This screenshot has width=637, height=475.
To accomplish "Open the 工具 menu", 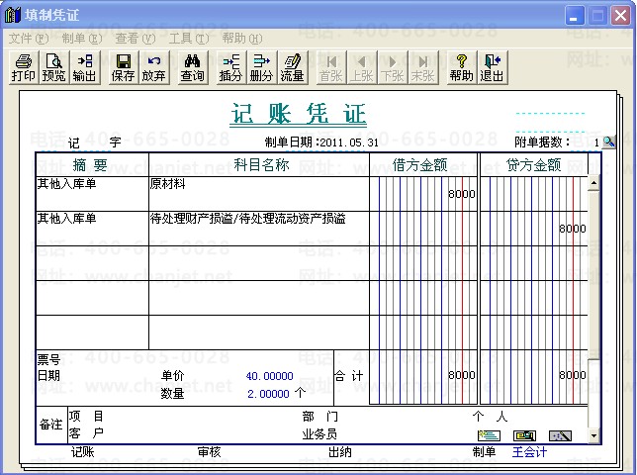I will tap(188, 38).
